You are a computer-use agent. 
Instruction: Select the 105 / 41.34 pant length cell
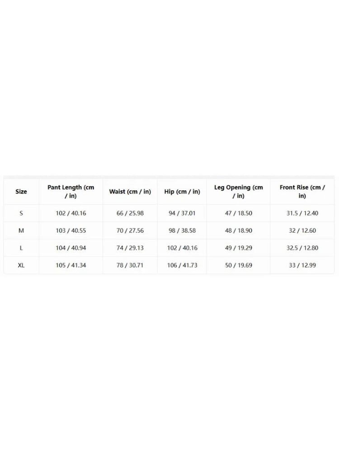click(71, 265)
